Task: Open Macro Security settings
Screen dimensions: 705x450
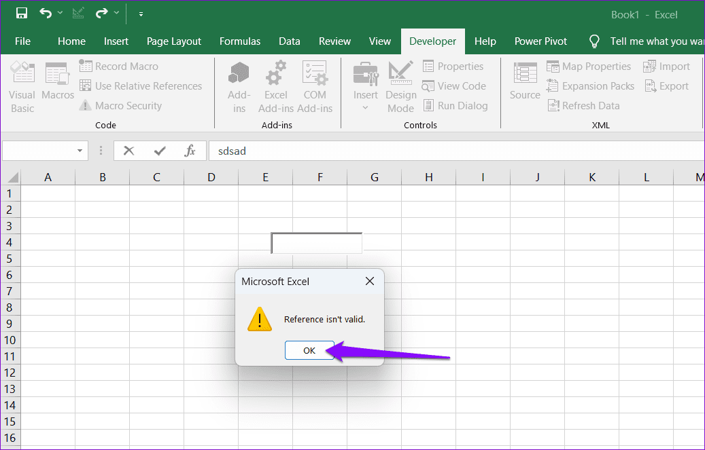Action: tap(127, 105)
